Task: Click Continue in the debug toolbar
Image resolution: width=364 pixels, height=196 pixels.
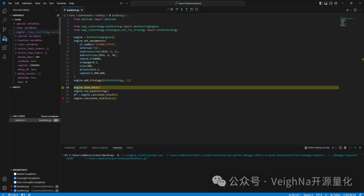Action: click(x=172, y=9)
